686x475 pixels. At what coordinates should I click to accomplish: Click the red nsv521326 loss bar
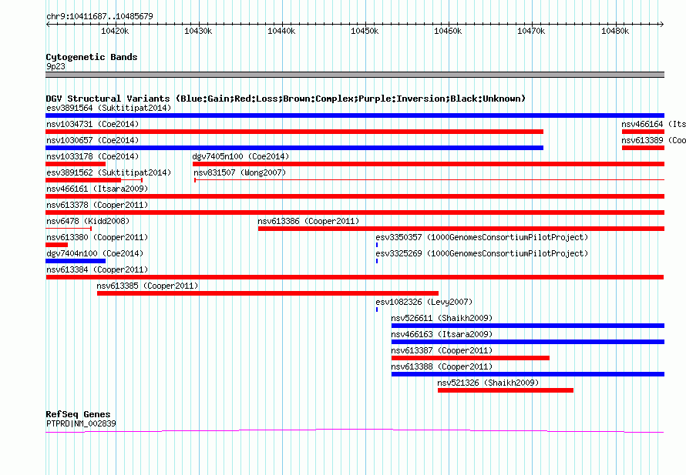506,390
